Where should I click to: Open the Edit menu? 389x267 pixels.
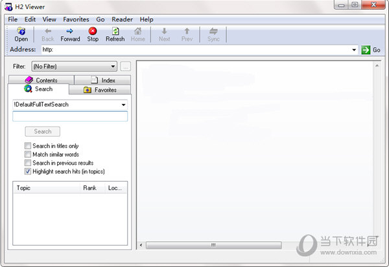click(x=30, y=19)
